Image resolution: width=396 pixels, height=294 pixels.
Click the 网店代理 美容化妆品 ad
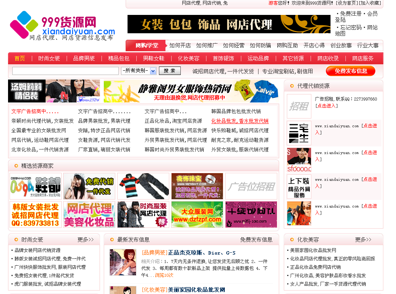tap(89, 214)
